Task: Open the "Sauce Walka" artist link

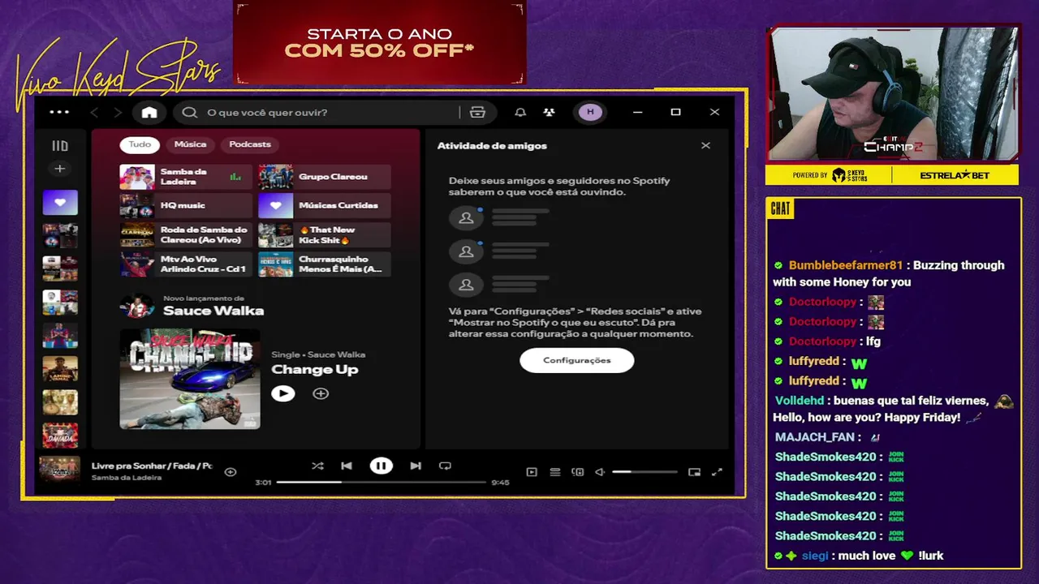Action: [213, 311]
